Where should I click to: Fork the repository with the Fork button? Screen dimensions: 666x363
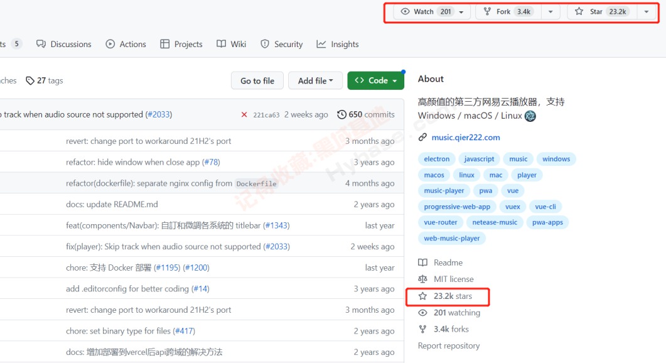[x=508, y=11]
